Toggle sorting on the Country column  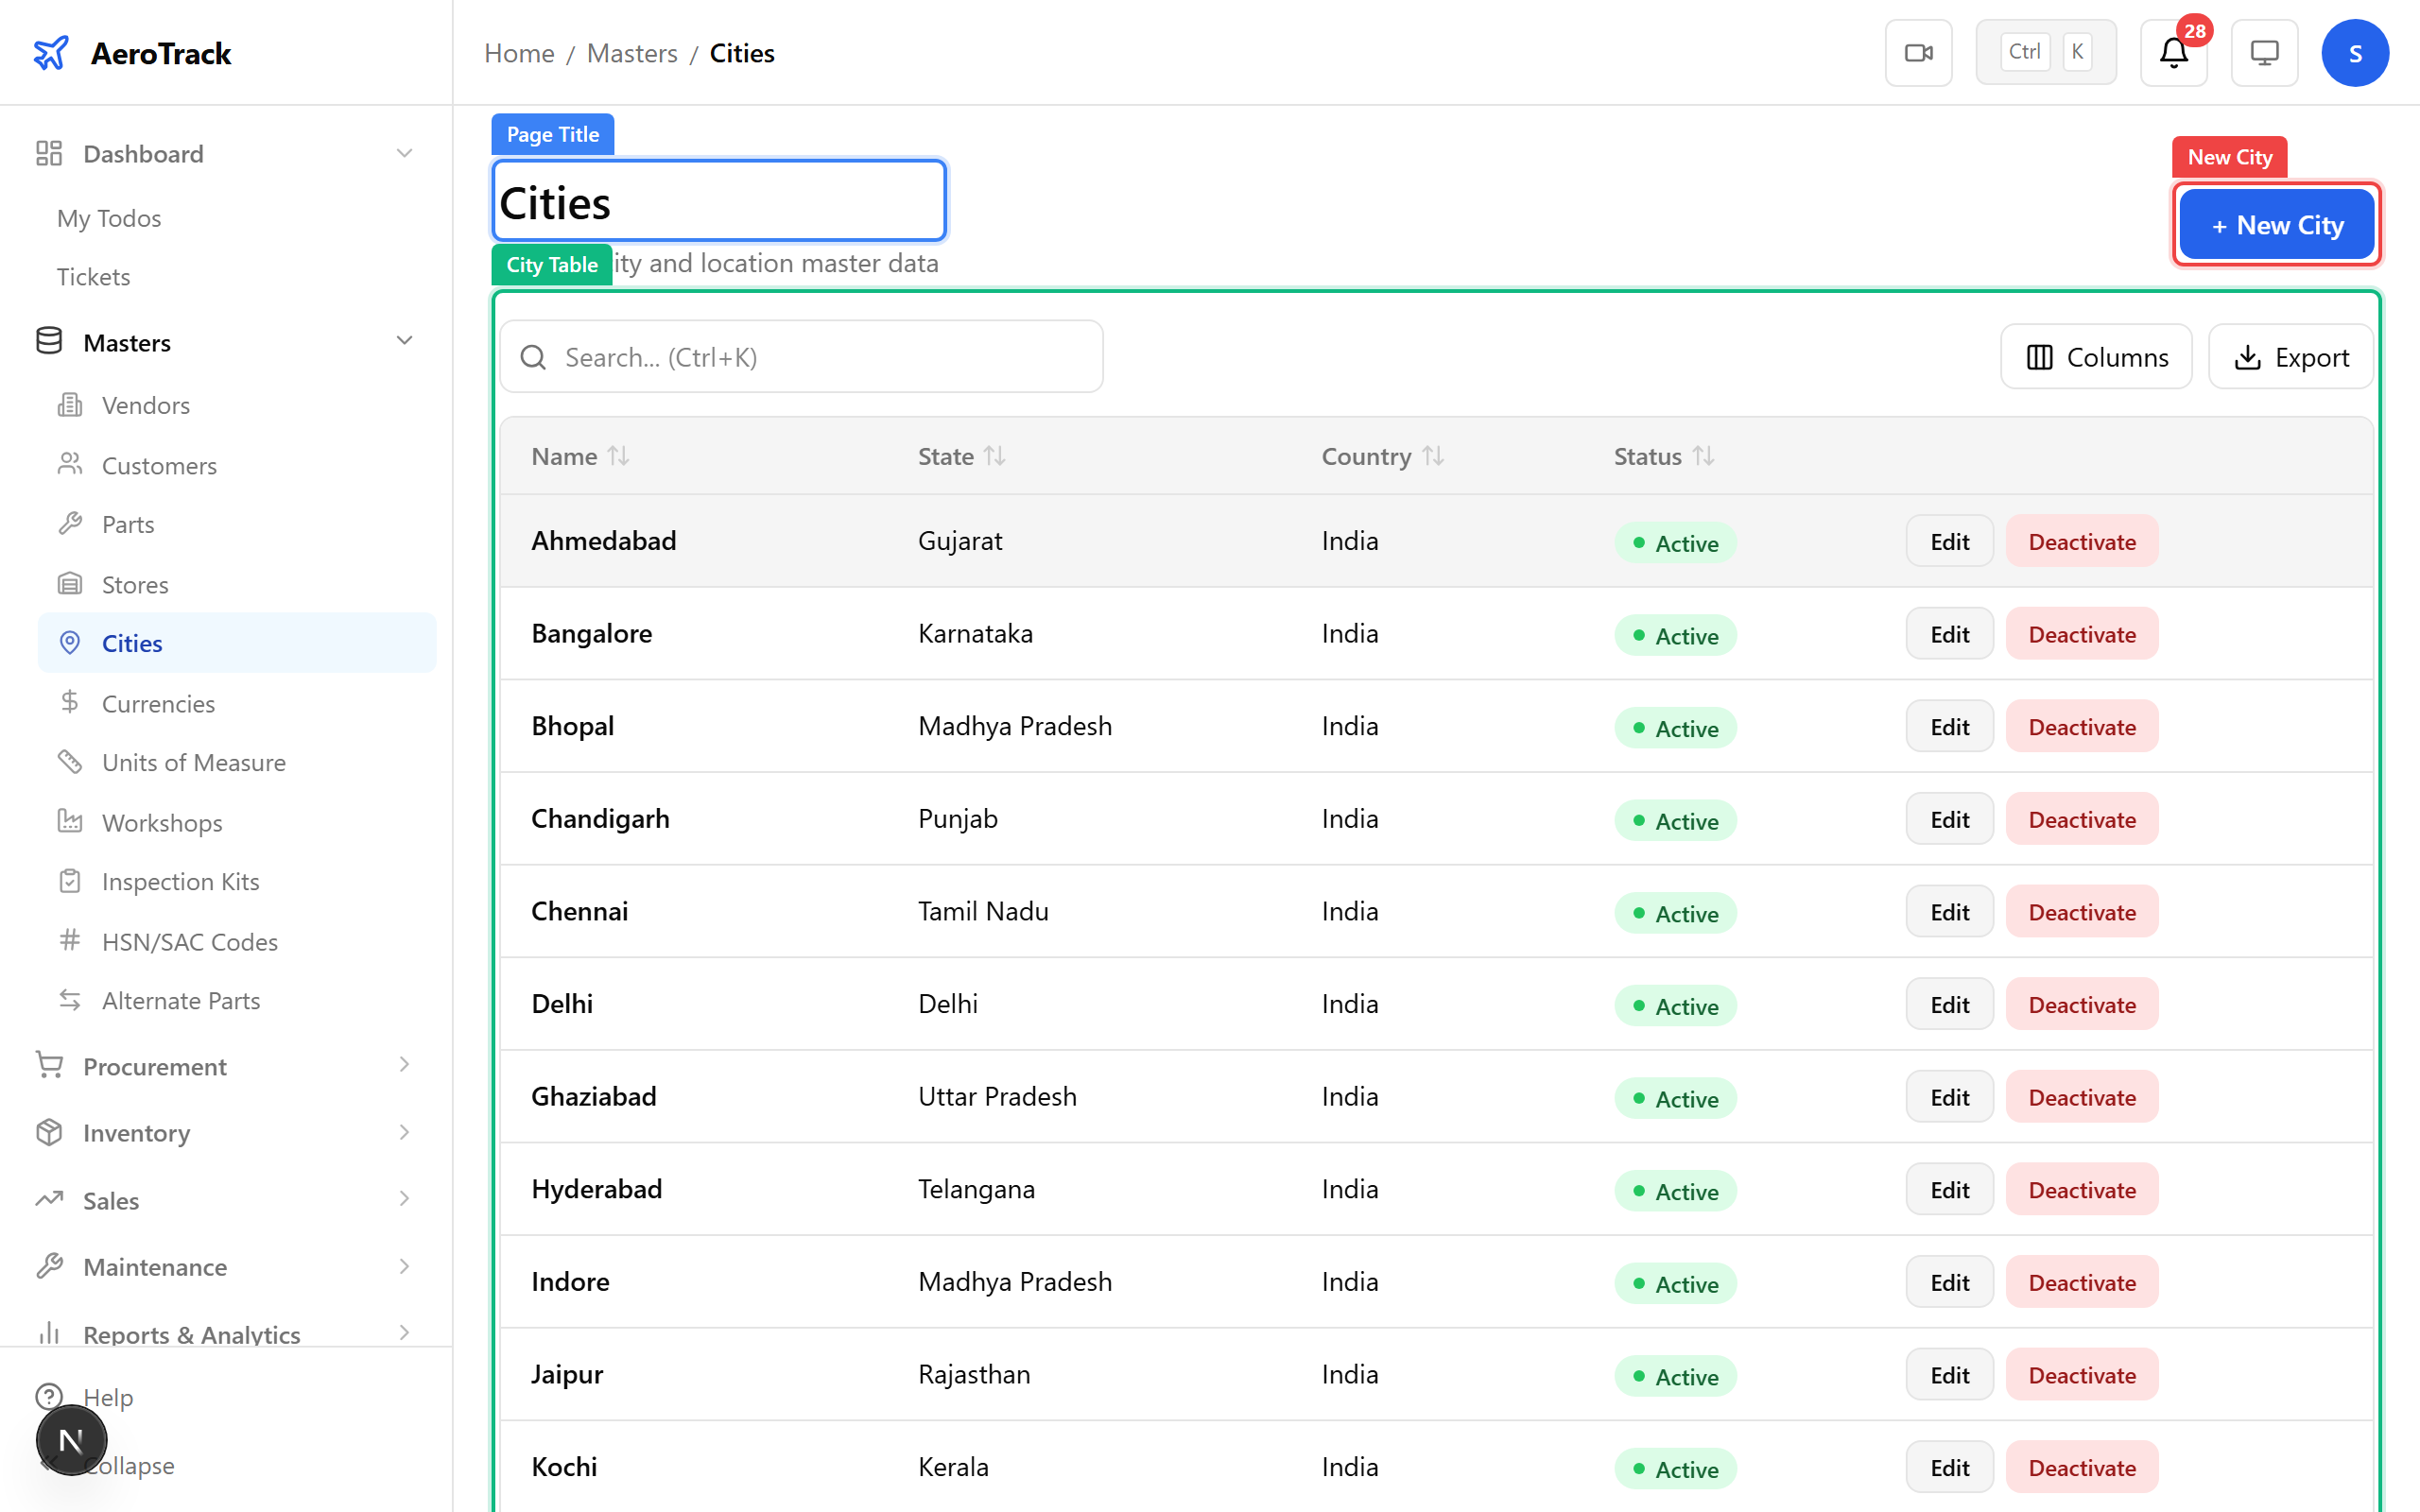pyautogui.click(x=1434, y=456)
